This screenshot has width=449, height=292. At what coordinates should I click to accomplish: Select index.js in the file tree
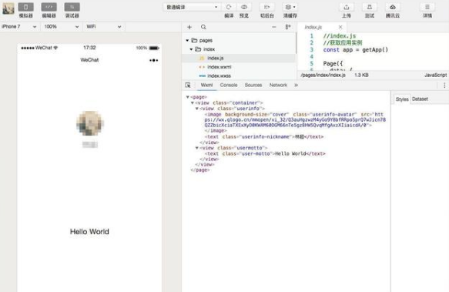pyautogui.click(x=239, y=59)
